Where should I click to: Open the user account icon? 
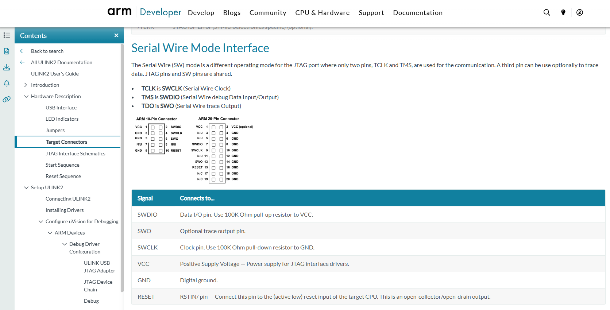point(579,12)
